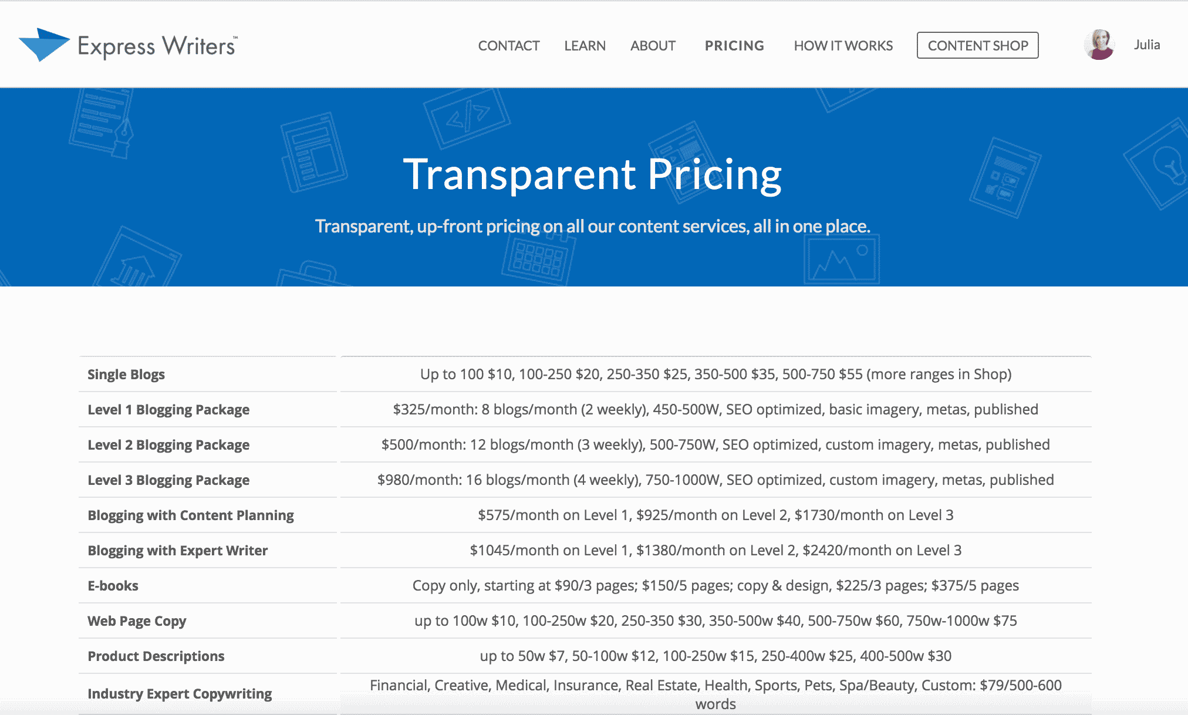Select the PRICING menu item
Viewport: 1188px width, 715px height.
point(734,46)
